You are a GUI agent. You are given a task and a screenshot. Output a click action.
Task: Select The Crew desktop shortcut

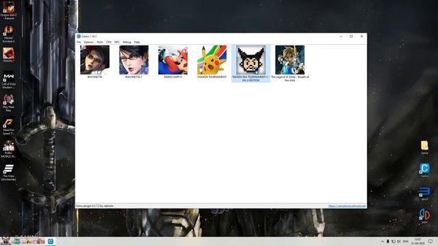9,173
